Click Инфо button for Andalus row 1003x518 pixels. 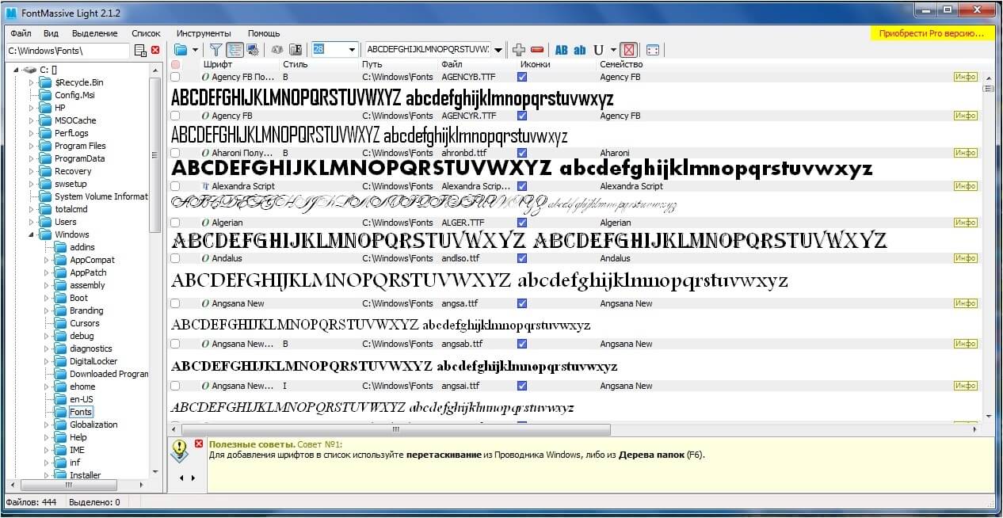point(965,258)
